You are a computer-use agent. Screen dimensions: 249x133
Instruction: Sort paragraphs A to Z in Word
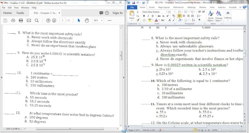194,20
